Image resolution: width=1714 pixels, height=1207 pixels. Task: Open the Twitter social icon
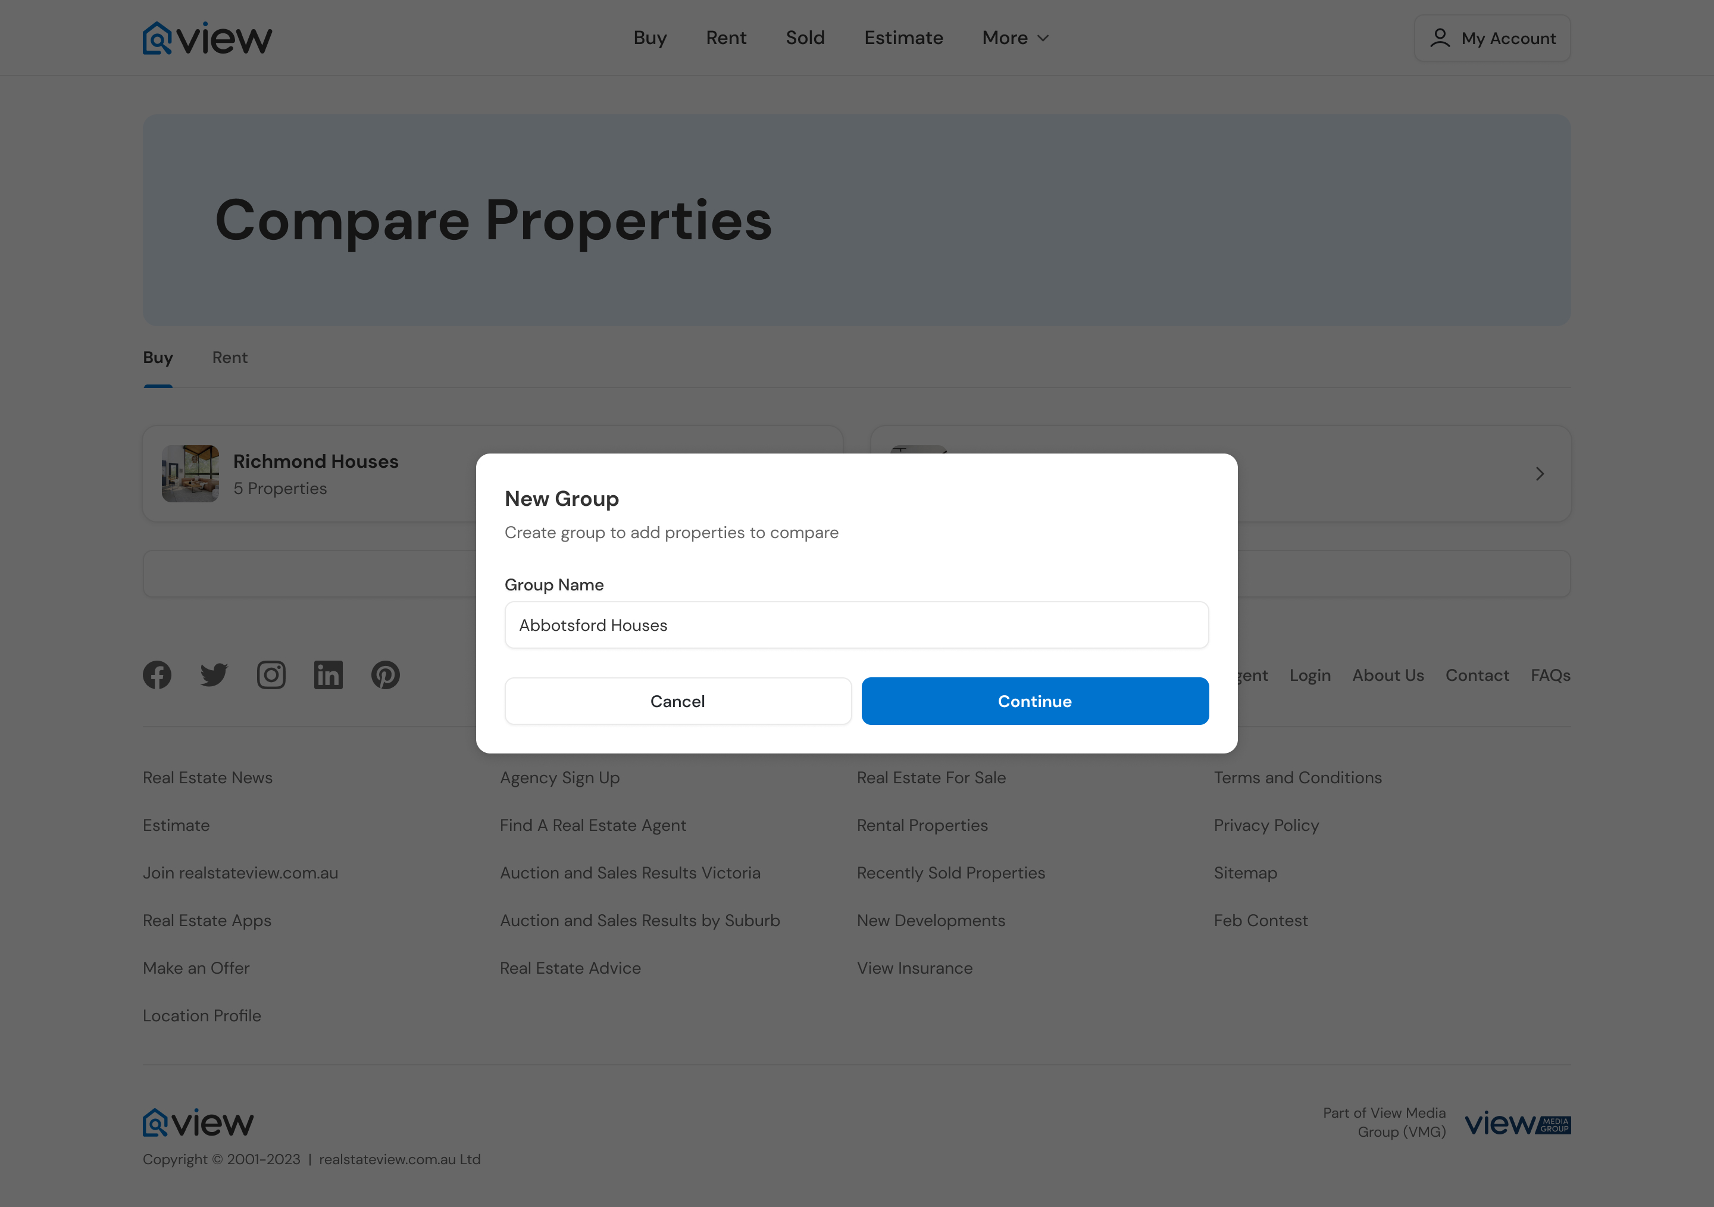pos(214,675)
